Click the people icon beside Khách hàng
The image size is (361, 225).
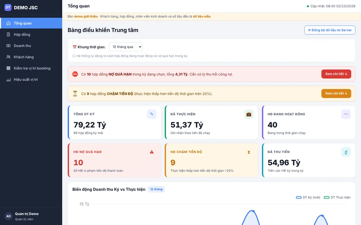(9, 57)
